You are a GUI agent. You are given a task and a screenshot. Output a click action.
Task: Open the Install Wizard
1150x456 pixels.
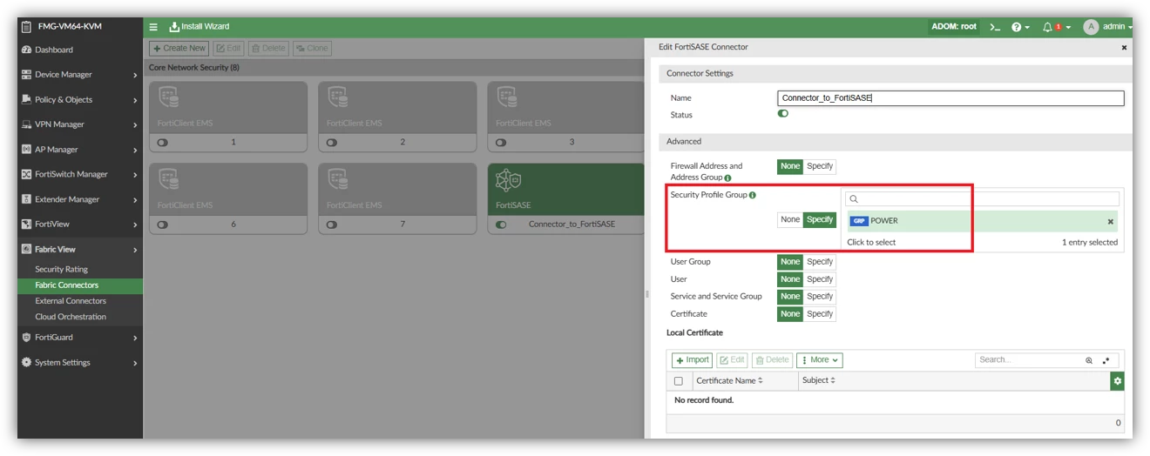coord(199,27)
